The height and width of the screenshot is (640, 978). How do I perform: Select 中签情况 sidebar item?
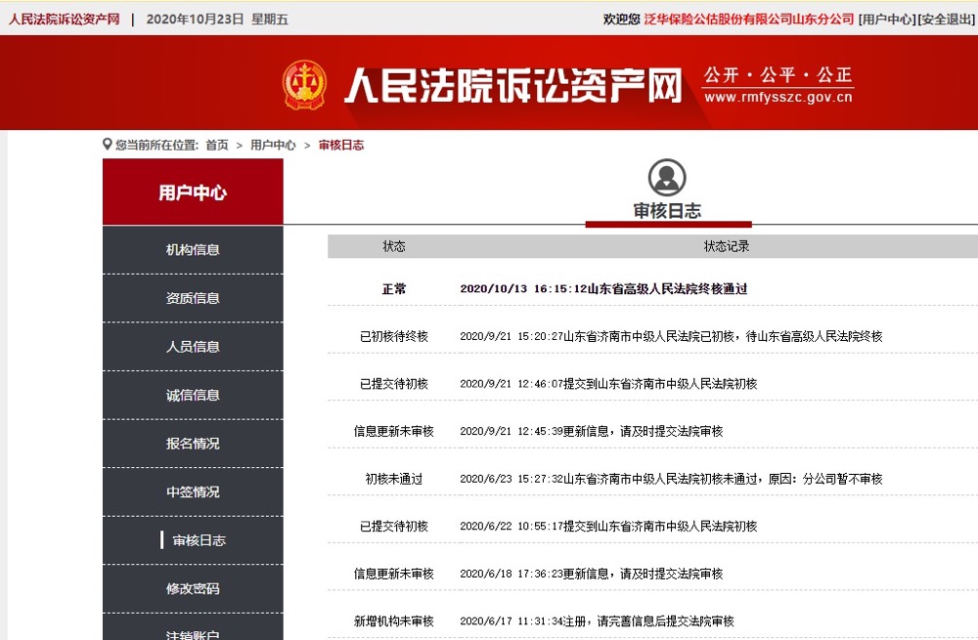(193, 492)
